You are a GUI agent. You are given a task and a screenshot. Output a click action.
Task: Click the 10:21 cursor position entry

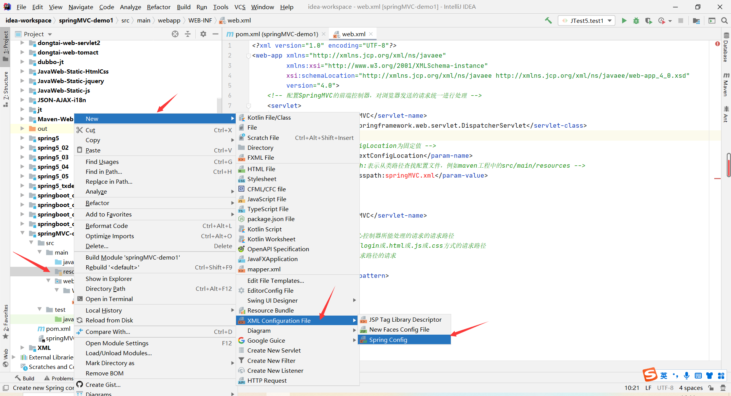632,388
